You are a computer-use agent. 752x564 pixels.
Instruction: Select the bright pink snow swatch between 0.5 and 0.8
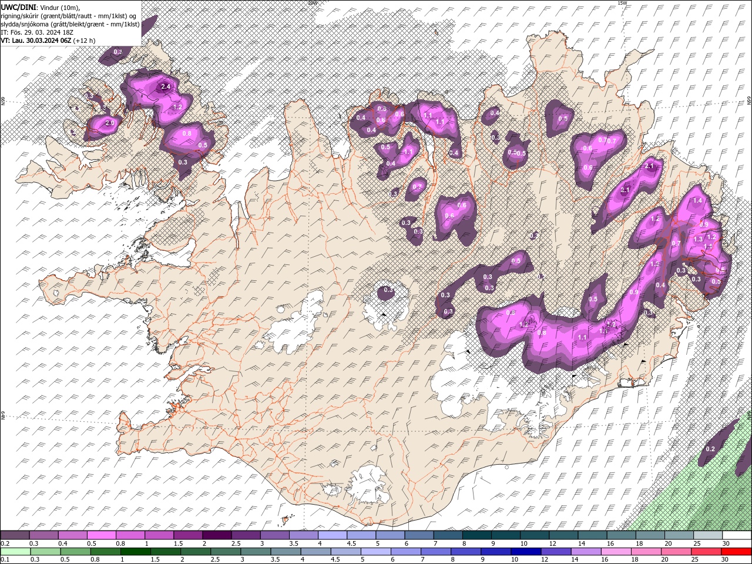tap(101, 535)
